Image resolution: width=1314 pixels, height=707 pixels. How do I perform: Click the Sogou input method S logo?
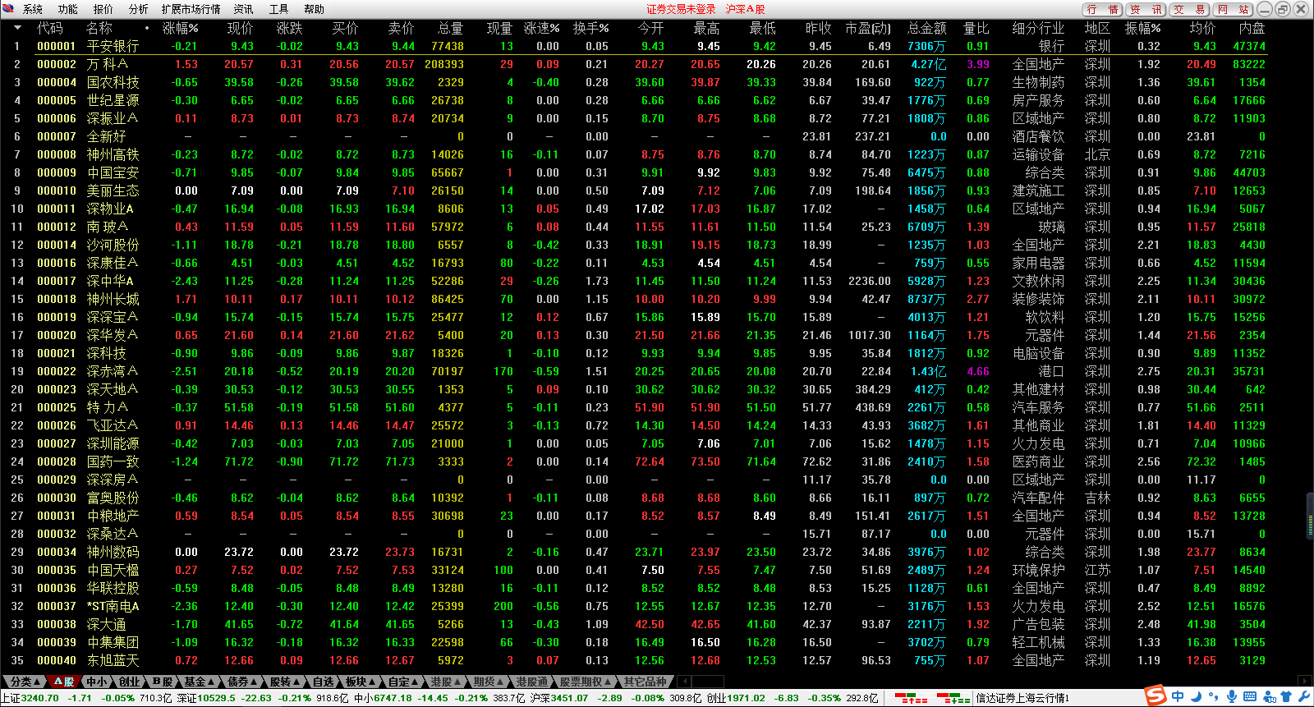pos(1155,696)
